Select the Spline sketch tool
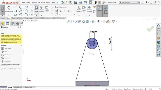This screenshot has height=90, width=161. [x=26, y=7]
